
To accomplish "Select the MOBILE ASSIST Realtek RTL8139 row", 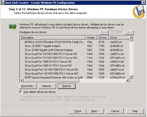I will point(74,42).
